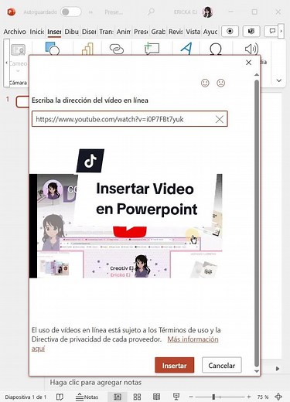Start slideshow from status bar icon
290x402 pixels.
coord(176,397)
